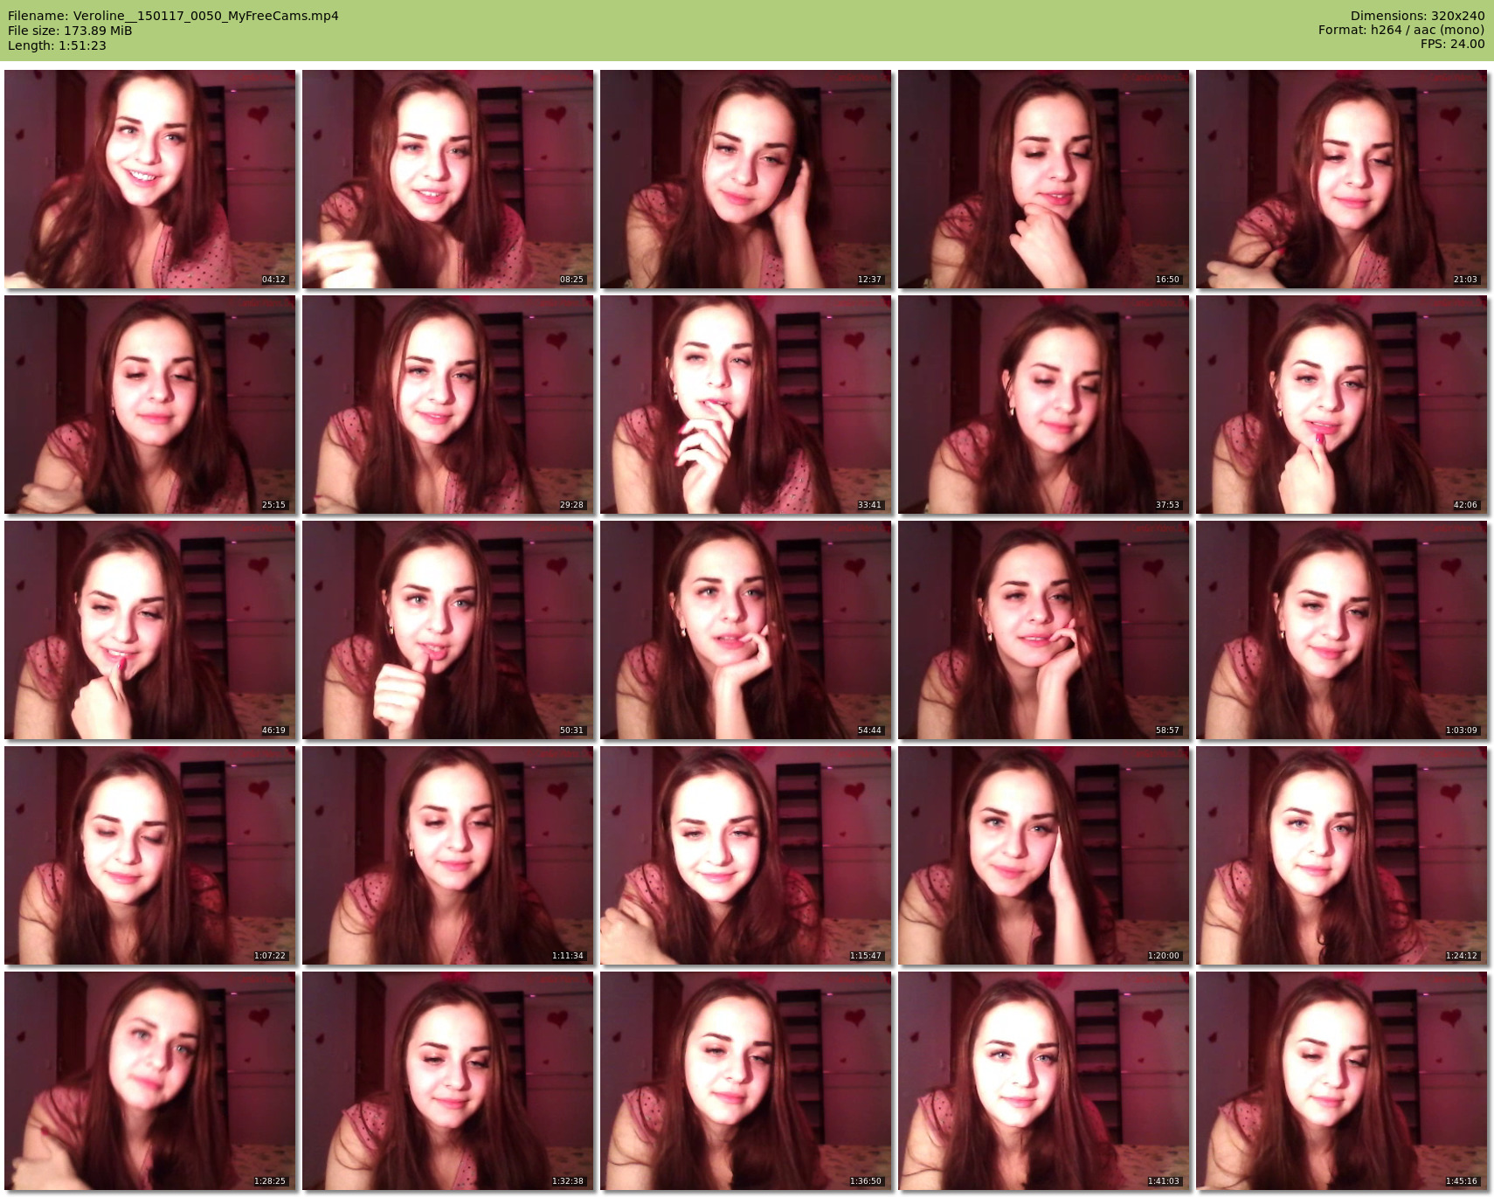This screenshot has width=1494, height=1197.
Task: Open the frame marked 1:15:47
Action: pos(745,855)
